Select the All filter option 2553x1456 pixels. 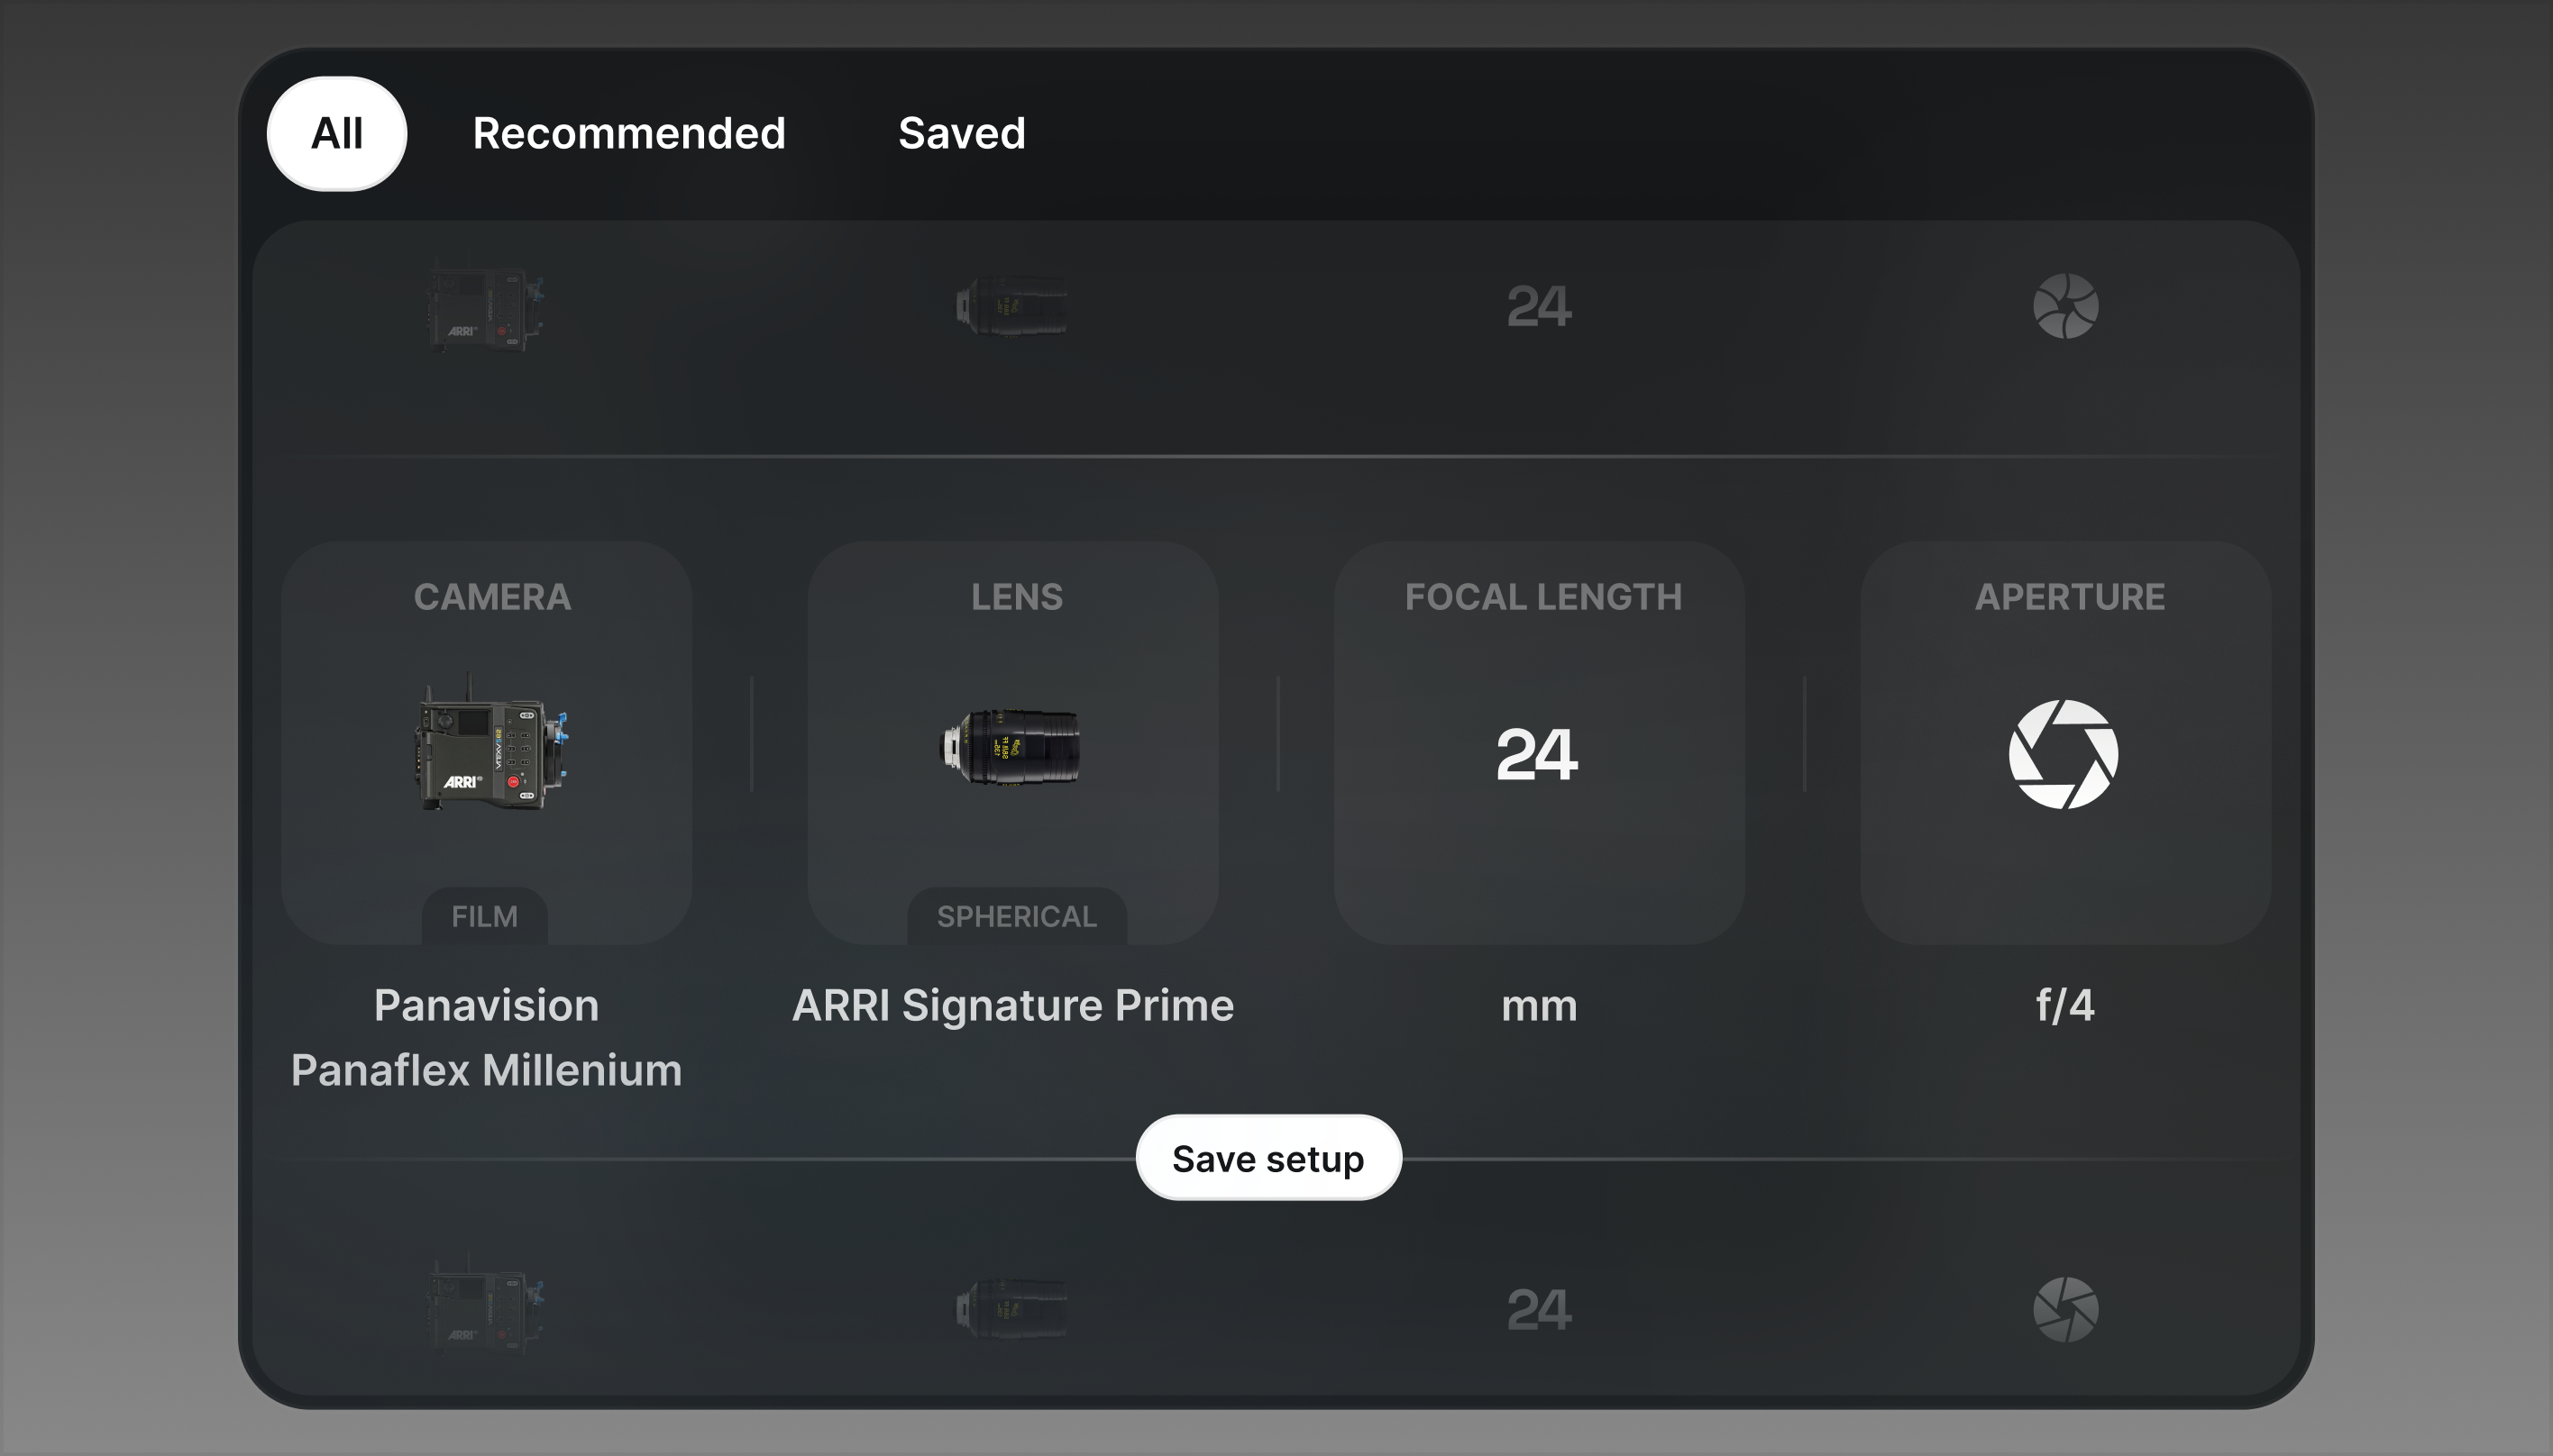pos(337,133)
